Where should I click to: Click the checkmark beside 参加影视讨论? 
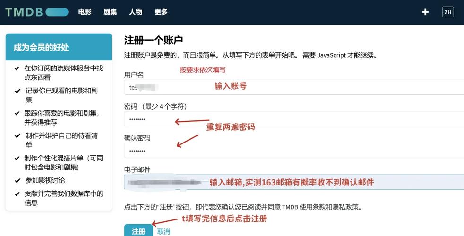pos(17,180)
